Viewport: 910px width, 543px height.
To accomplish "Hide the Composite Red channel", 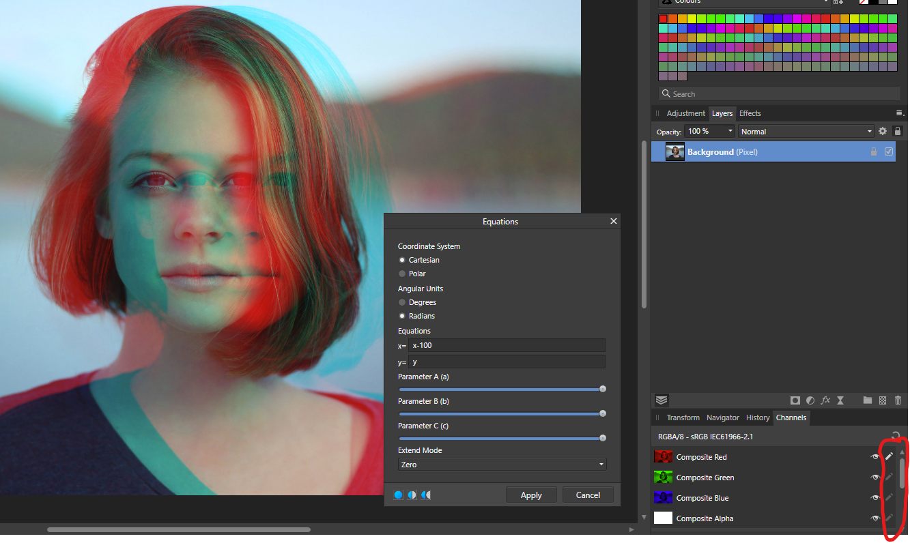I will coord(875,456).
